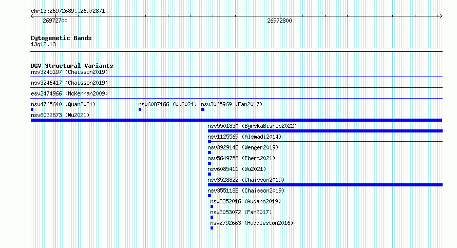This screenshot has width=457, height=248.
Task: Select the nsv3246417 (Chaisson2019) variant label
Action: 69,83
